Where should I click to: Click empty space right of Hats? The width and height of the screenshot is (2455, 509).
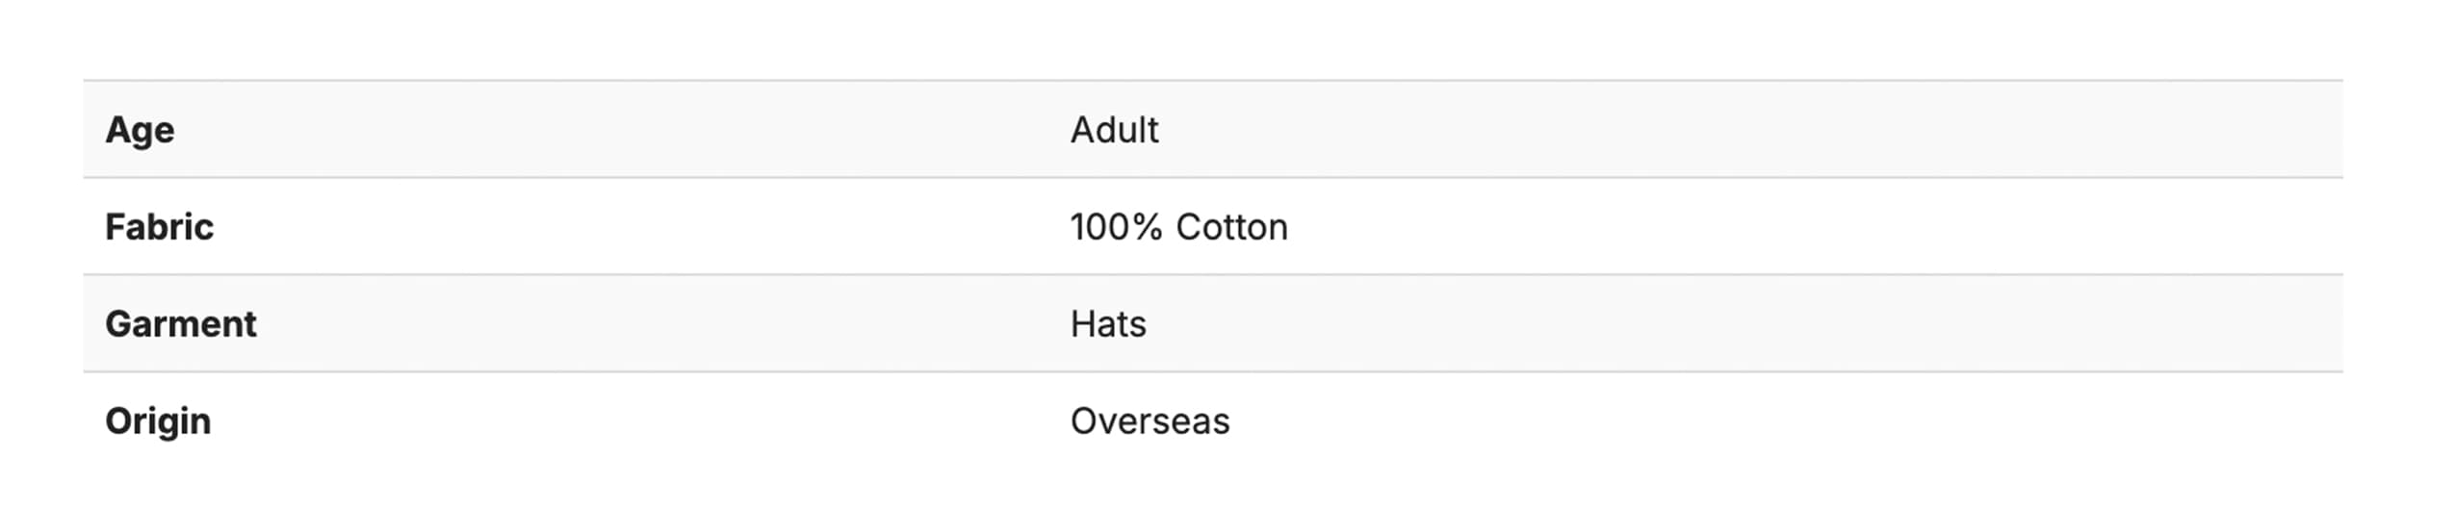(1733, 324)
